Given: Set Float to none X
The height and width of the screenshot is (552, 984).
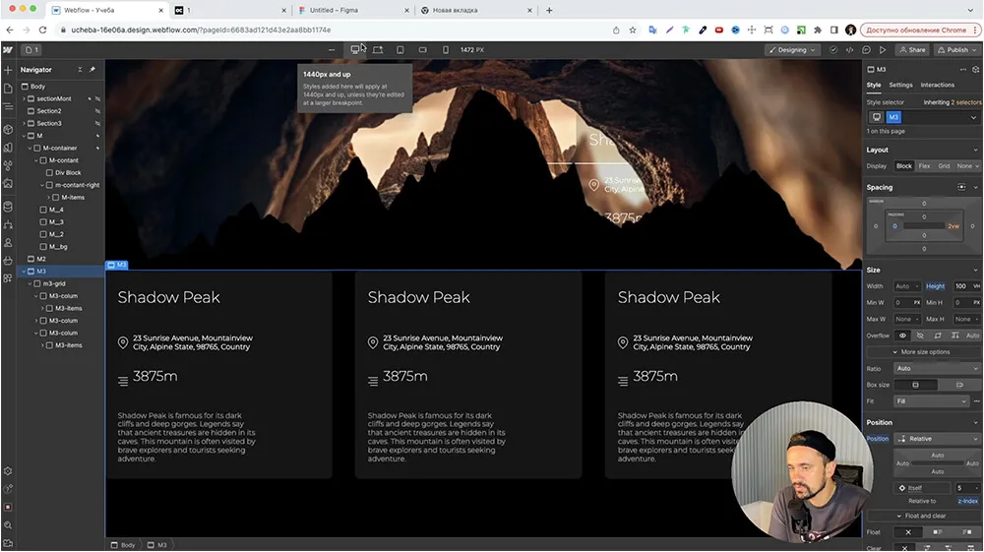Looking at the screenshot, I should pos(908,532).
